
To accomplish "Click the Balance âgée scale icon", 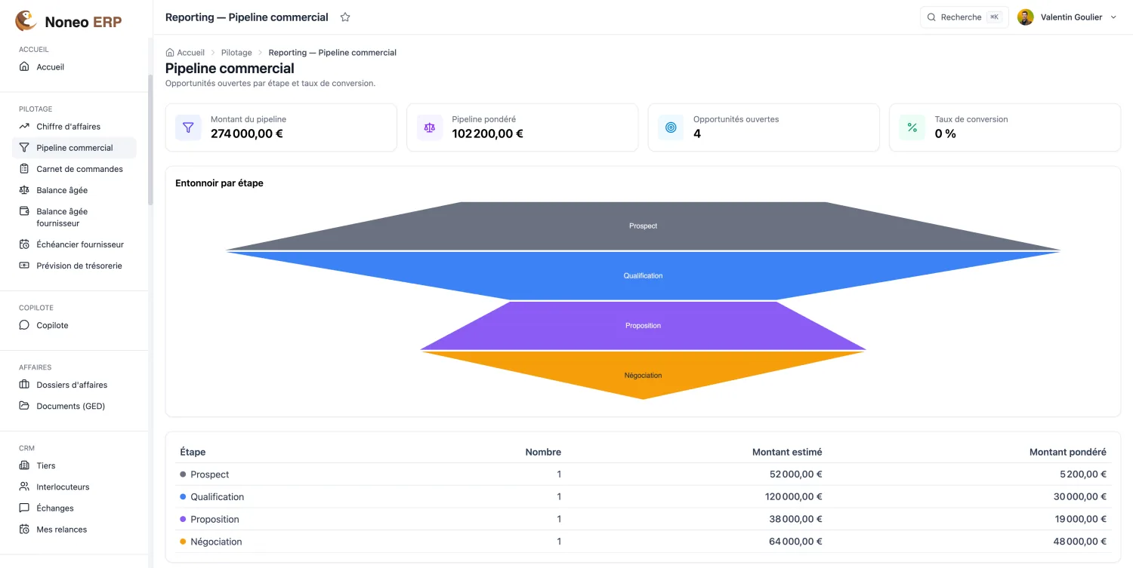I will (24, 190).
